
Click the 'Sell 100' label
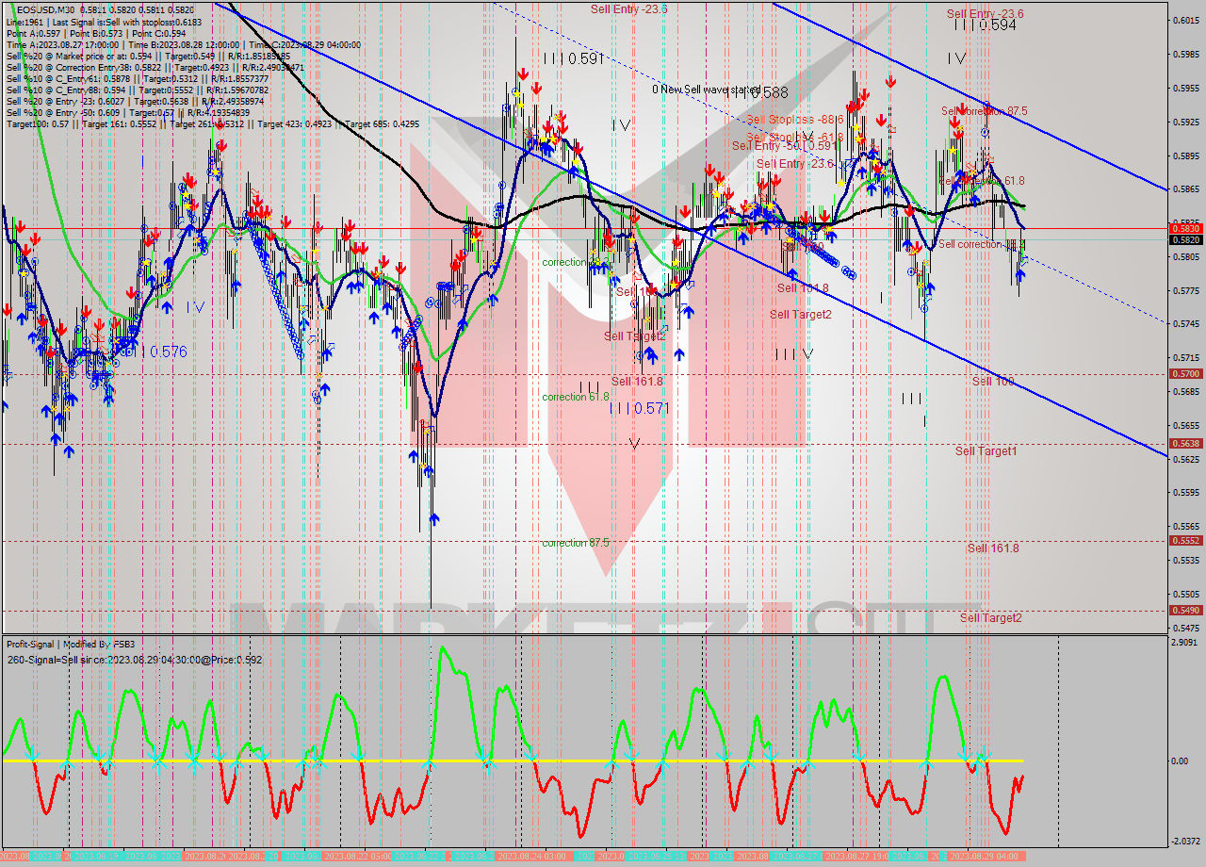click(x=993, y=381)
